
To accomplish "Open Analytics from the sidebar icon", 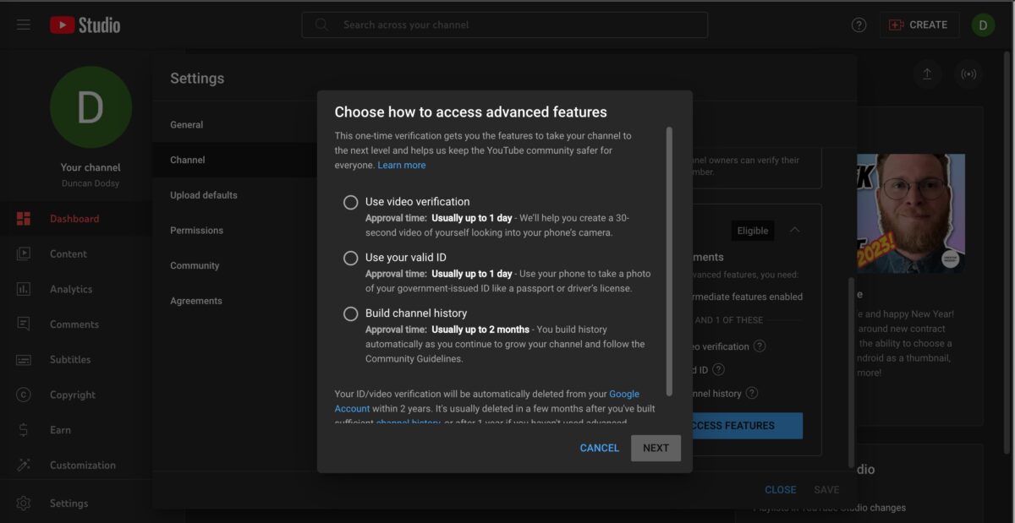I will coord(24,289).
